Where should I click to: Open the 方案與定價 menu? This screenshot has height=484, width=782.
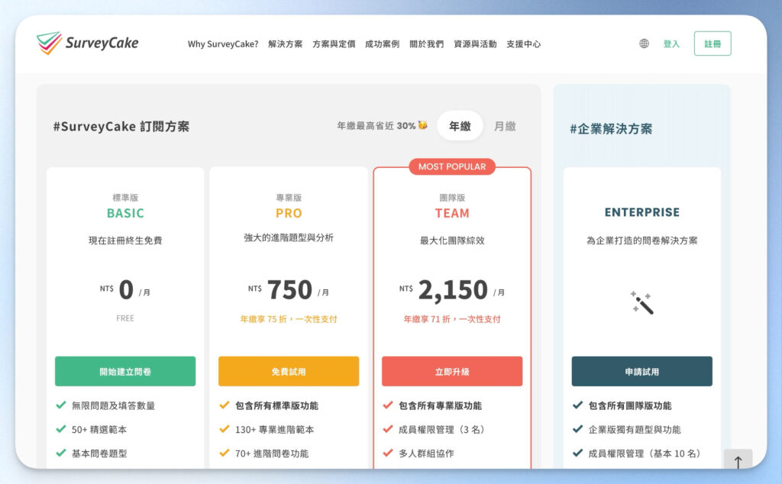point(334,44)
